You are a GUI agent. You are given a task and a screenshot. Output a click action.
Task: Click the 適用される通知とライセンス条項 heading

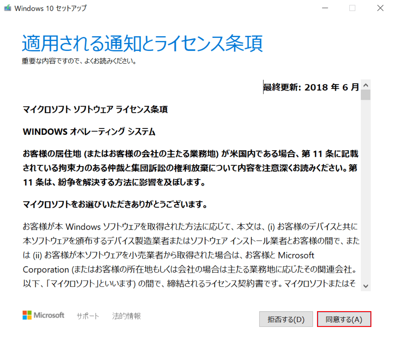coord(142,43)
